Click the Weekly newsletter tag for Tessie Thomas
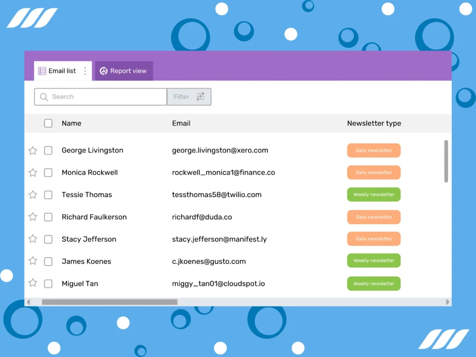The height and width of the screenshot is (357, 476). 374,194
